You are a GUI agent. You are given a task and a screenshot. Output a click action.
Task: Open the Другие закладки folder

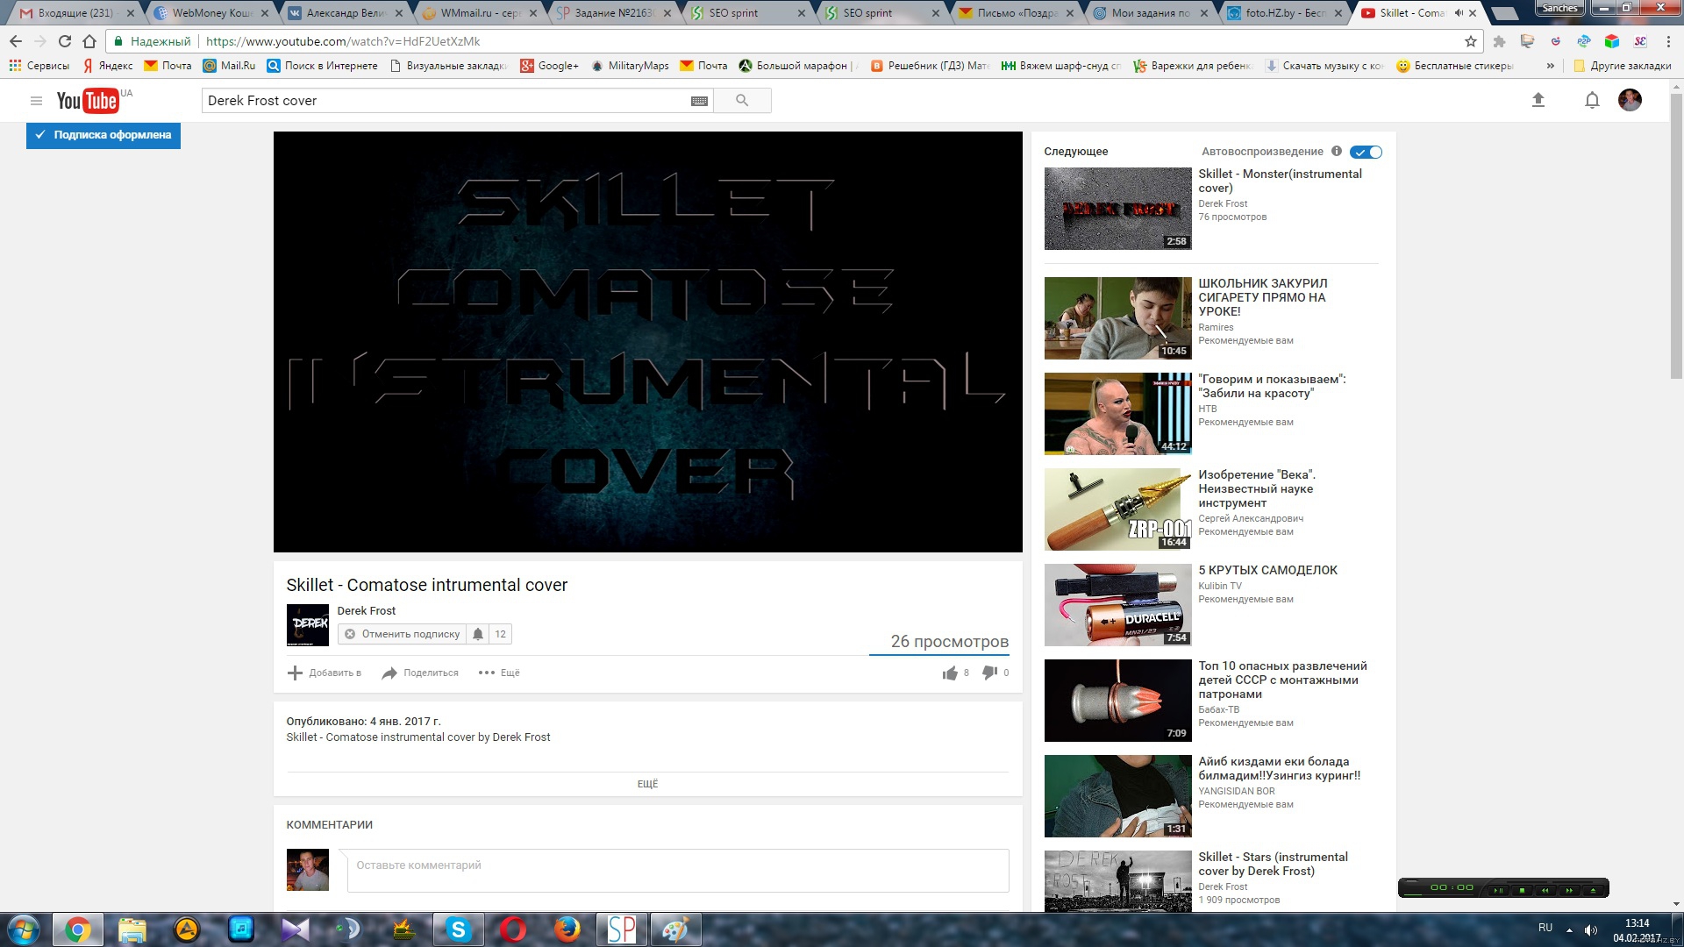[1623, 66]
